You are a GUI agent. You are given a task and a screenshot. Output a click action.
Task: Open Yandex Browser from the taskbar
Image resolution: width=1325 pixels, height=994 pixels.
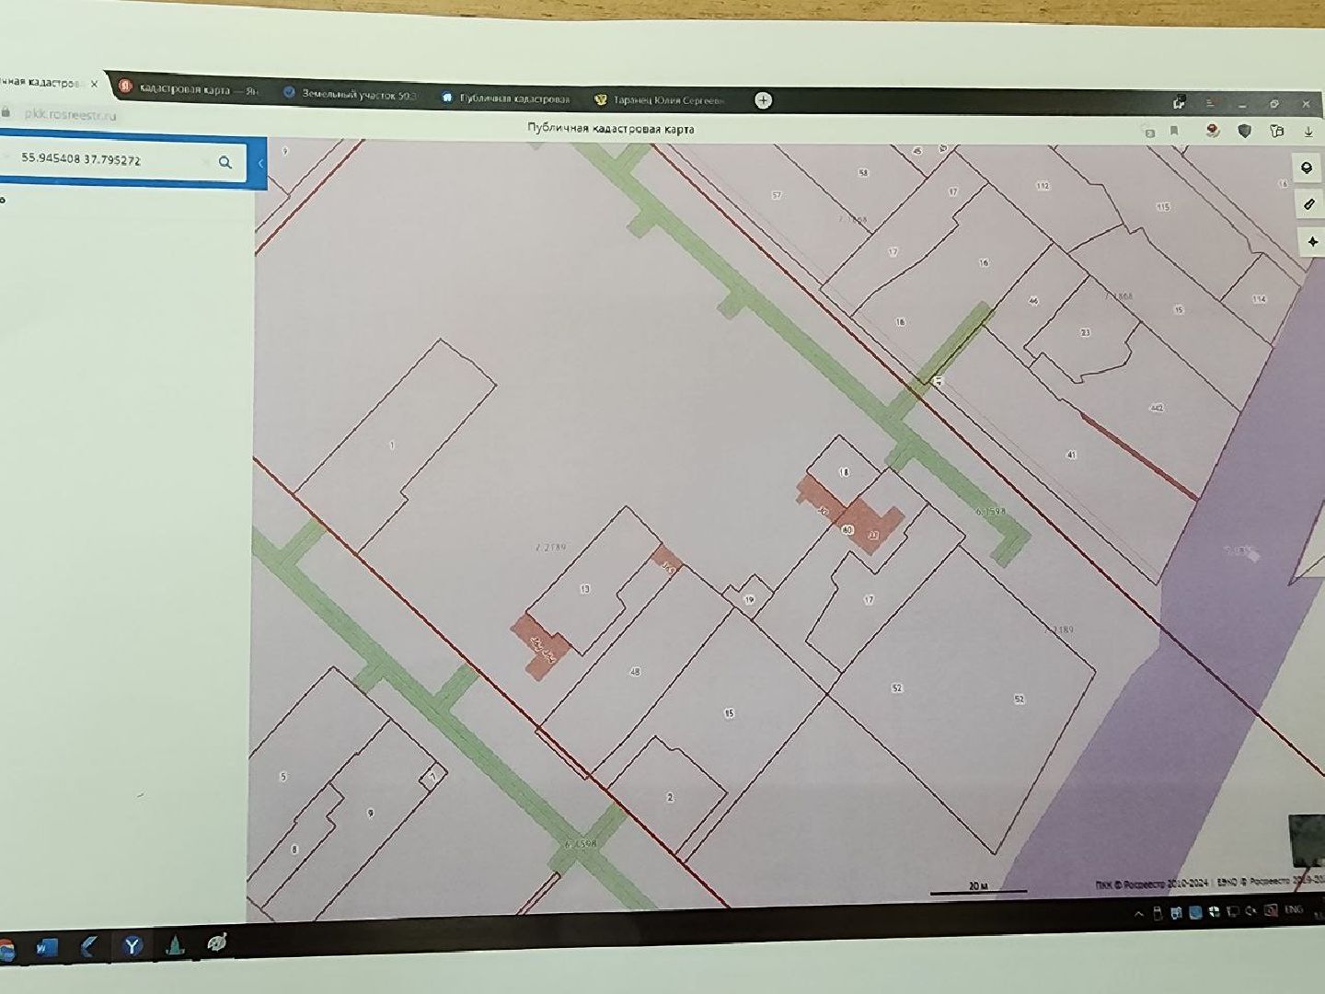pyautogui.click(x=132, y=945)
